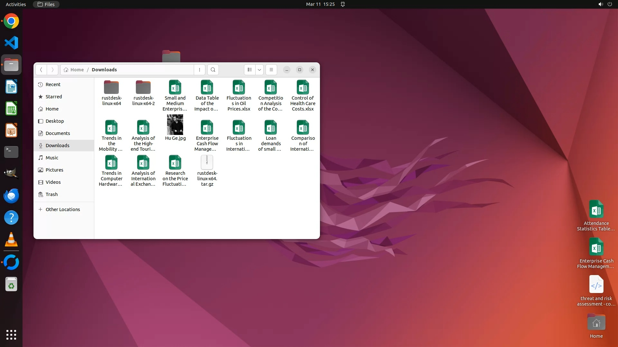618x347 pixels.
Task: Open the Activities overview
Action: [x=16, y=4]
